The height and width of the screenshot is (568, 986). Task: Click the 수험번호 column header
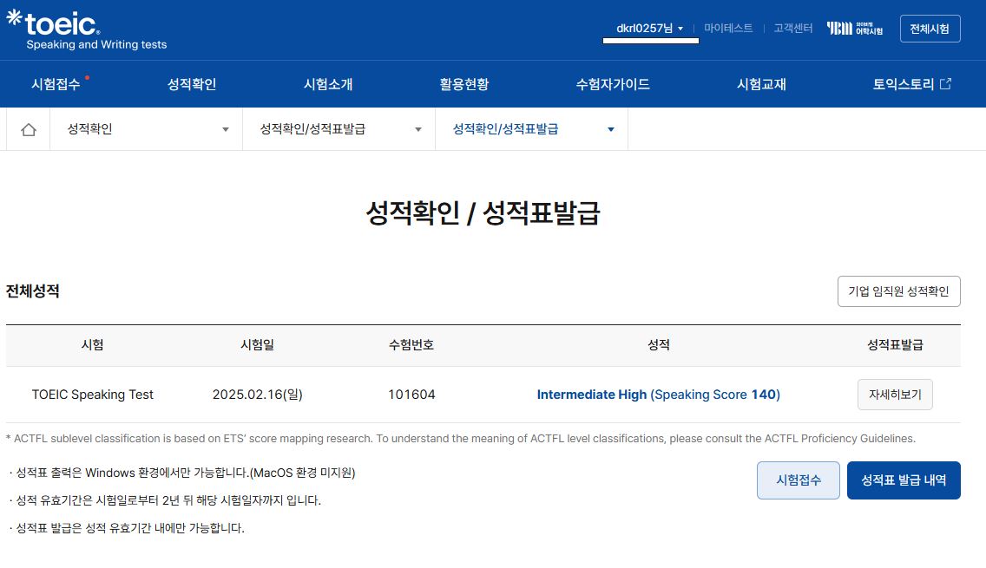coord(411,345)
